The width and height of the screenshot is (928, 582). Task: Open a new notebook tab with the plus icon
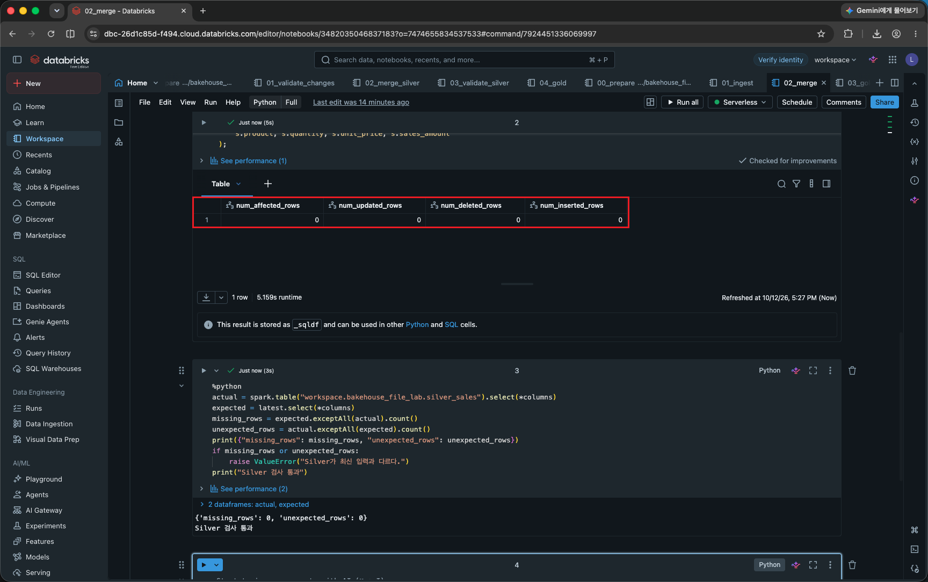click(880, 83)
